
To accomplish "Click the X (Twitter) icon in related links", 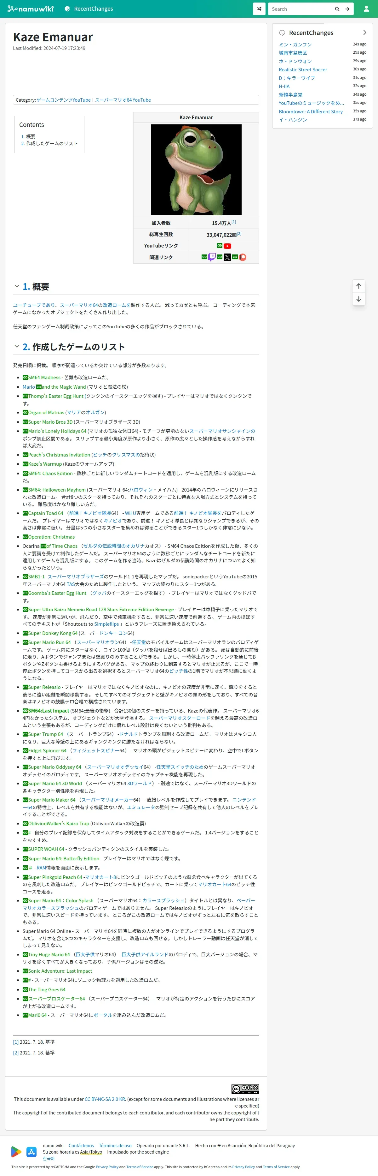I will tap(227, 257).
